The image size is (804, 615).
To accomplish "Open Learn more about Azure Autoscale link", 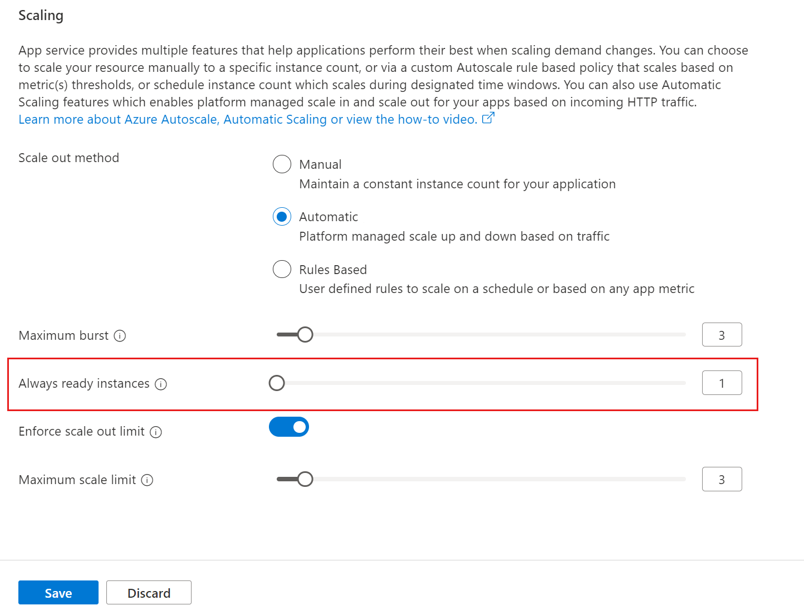I will click(x=248, y=120).
